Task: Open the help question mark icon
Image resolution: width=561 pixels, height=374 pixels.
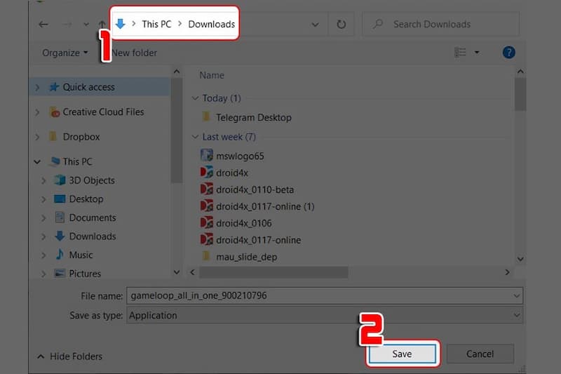Action: click(x=509, y=53)
